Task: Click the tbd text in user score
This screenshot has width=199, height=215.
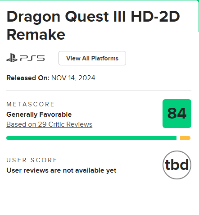Action: tap(176, 165)
